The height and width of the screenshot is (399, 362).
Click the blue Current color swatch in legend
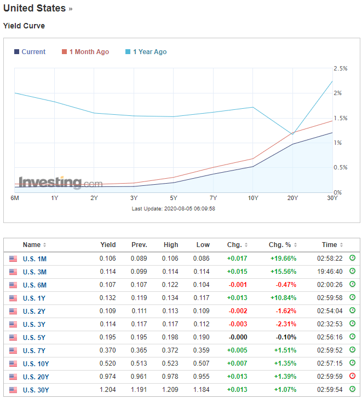[x=16, y=52]
